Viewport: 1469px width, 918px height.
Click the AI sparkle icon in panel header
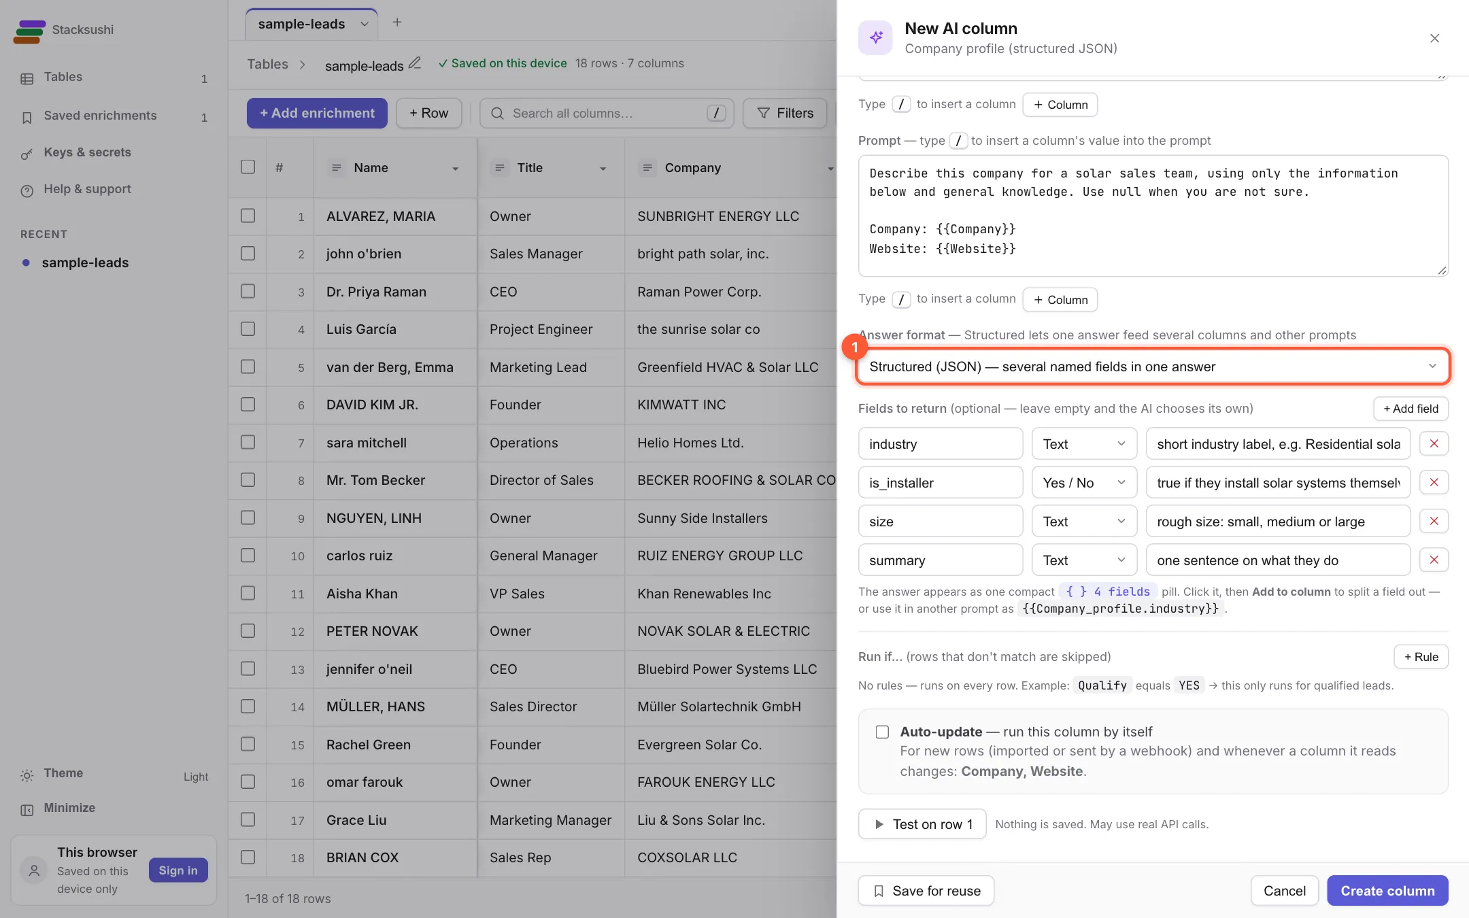click(x=875, y=37)
